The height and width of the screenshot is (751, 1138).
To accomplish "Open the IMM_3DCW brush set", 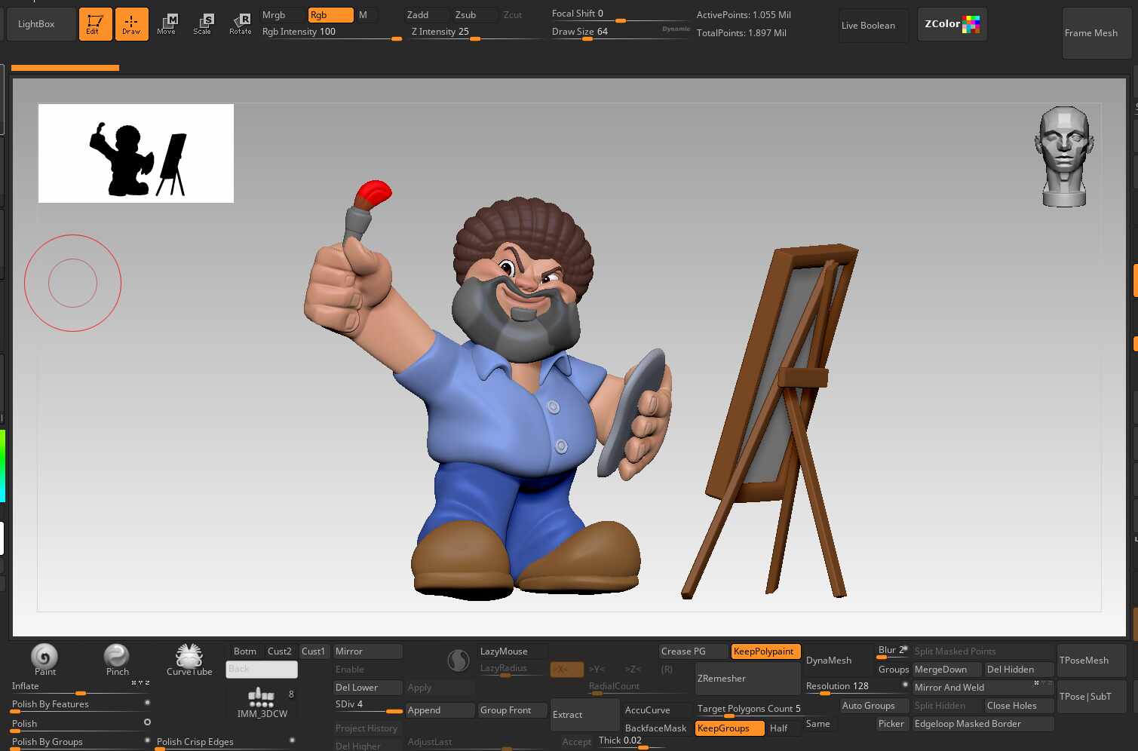I will (x=262, y=702).
